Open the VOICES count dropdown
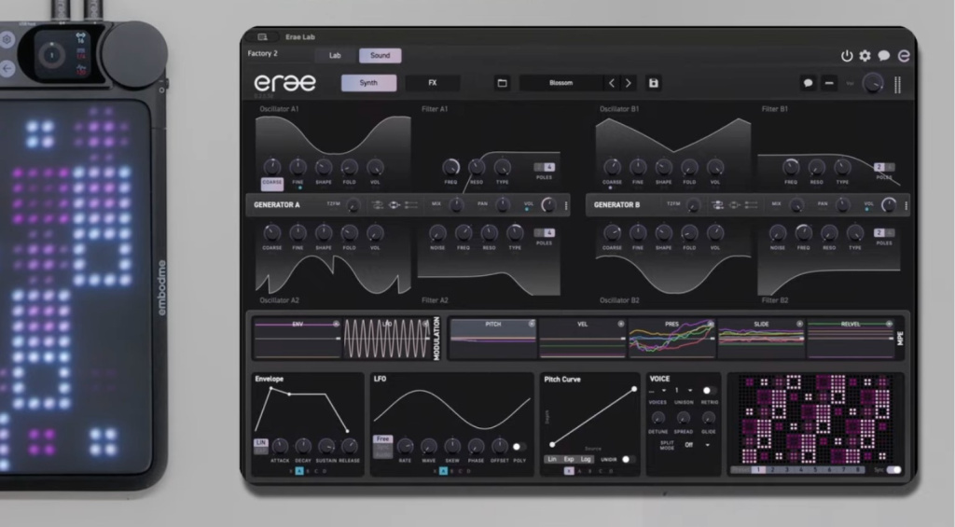This screenshot has width=955, height=527. coord(657,391)
